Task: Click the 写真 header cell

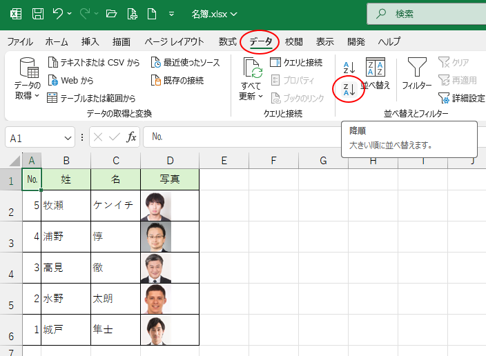Action: coord(170,179)
